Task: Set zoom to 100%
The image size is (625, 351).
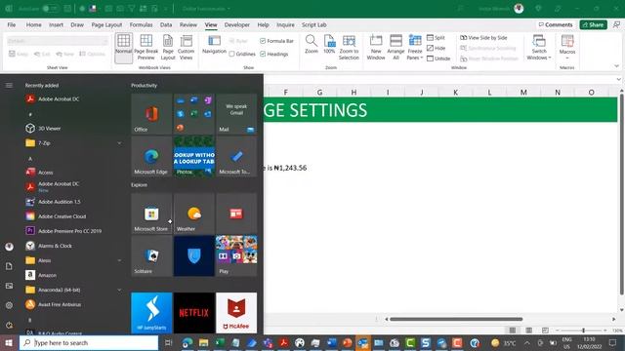Action: pyautogui.click(x=329, y=45)
